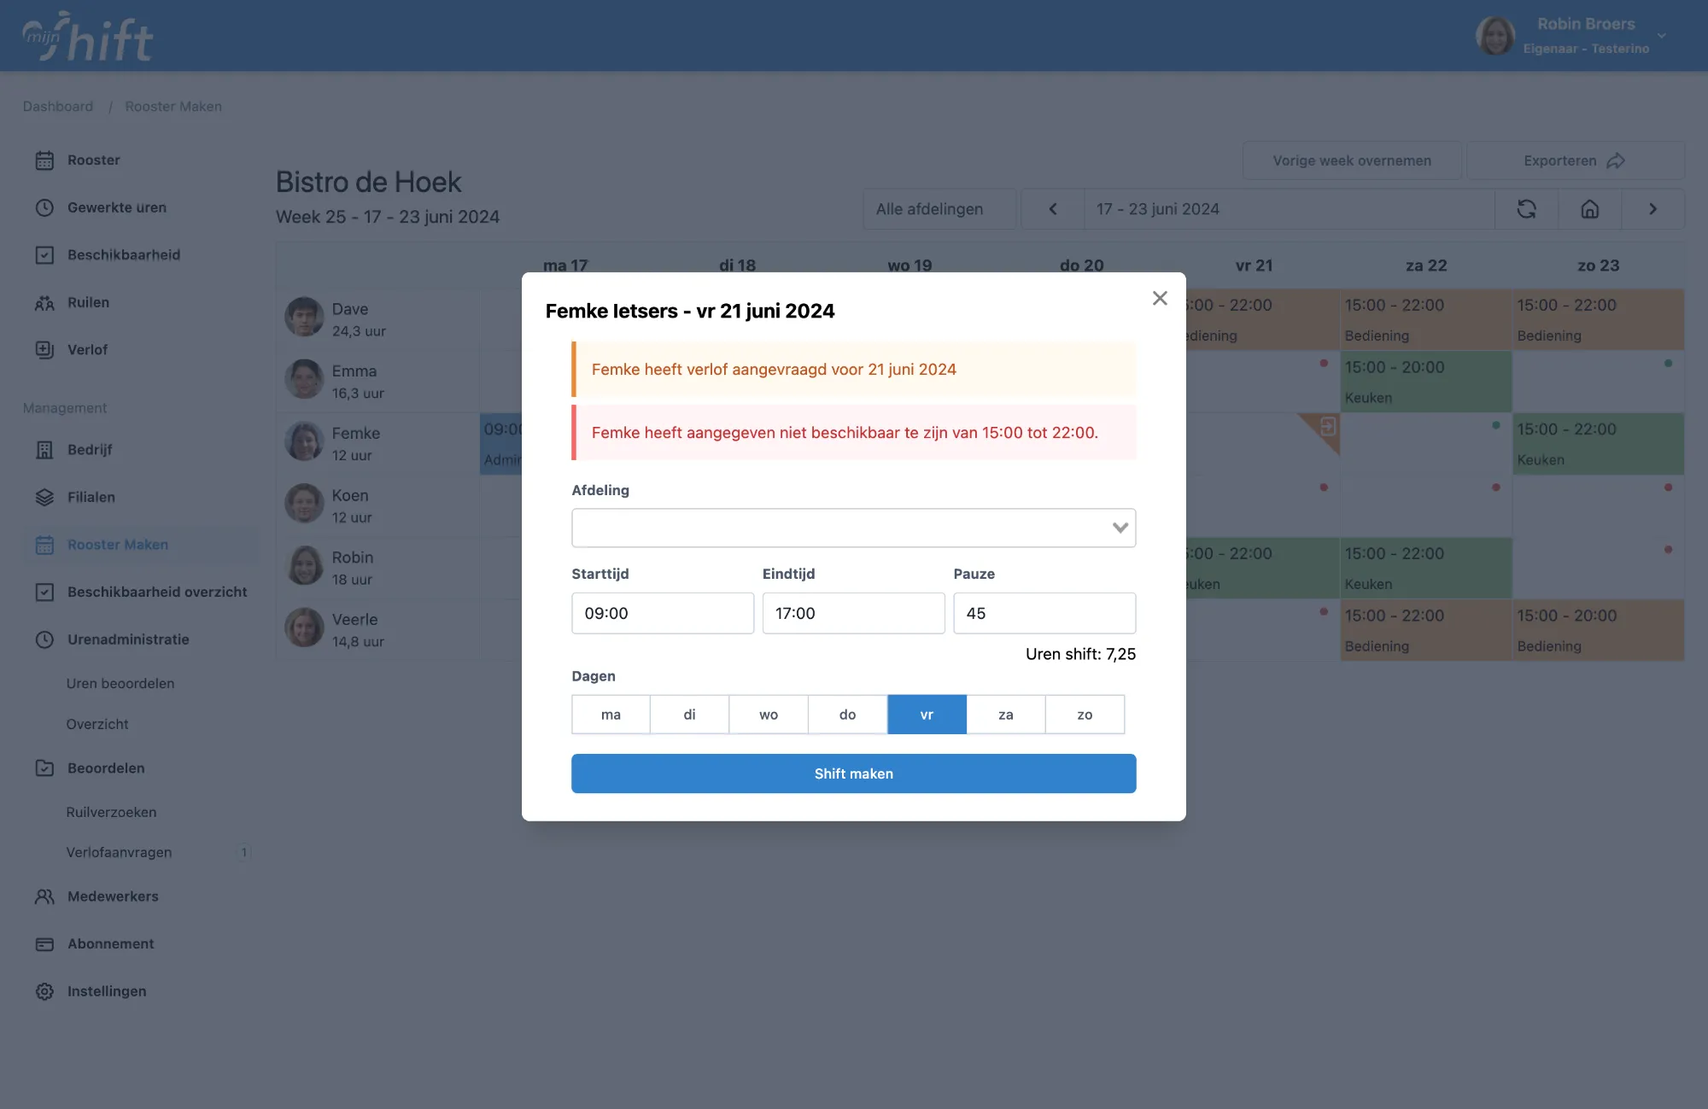
Task: Click the Urenadministratie clock icon
Action: point(44,639)
